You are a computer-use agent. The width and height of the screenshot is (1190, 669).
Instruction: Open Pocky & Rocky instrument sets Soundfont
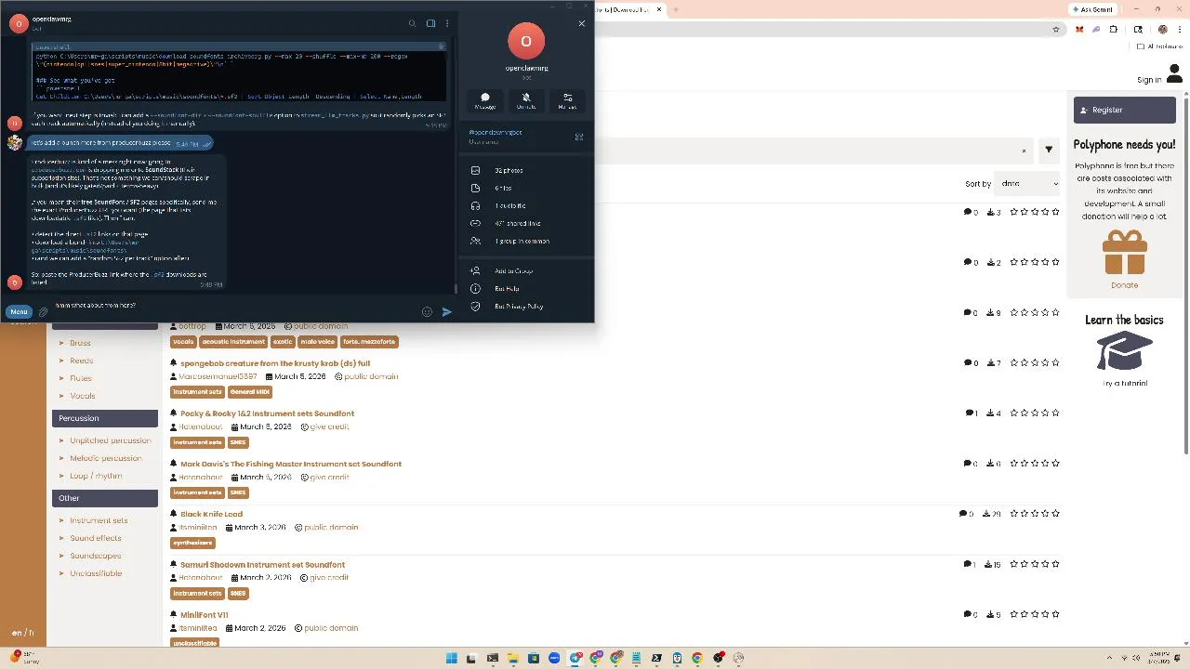coord(267,413)
